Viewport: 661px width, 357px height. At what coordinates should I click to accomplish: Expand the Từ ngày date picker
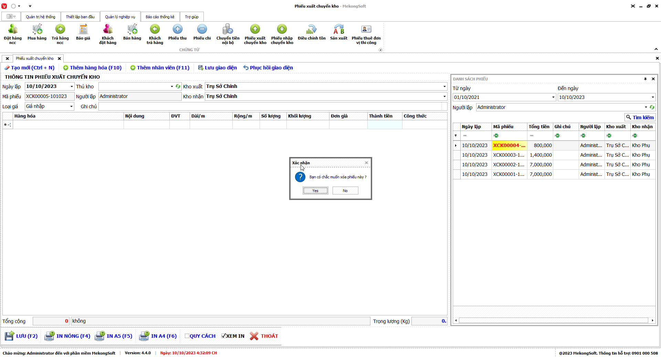pyautogui.click(x=553, y=97)
